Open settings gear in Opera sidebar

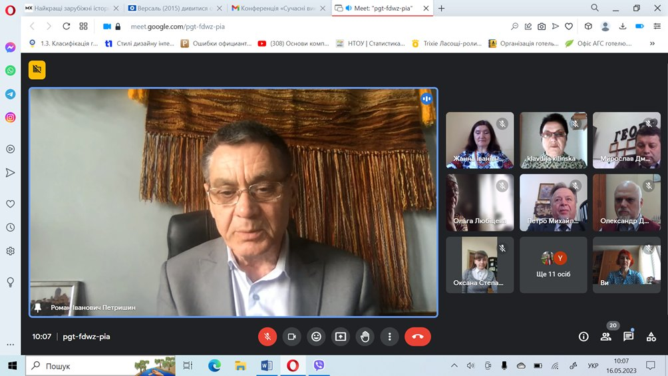point(10,251)
